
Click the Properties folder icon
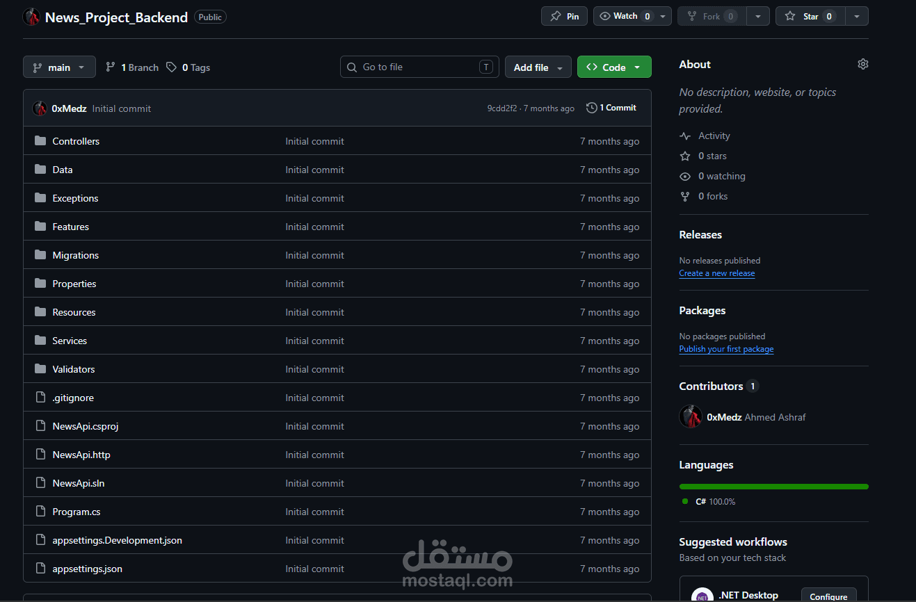pyautogui.click(x=40, y=284)
